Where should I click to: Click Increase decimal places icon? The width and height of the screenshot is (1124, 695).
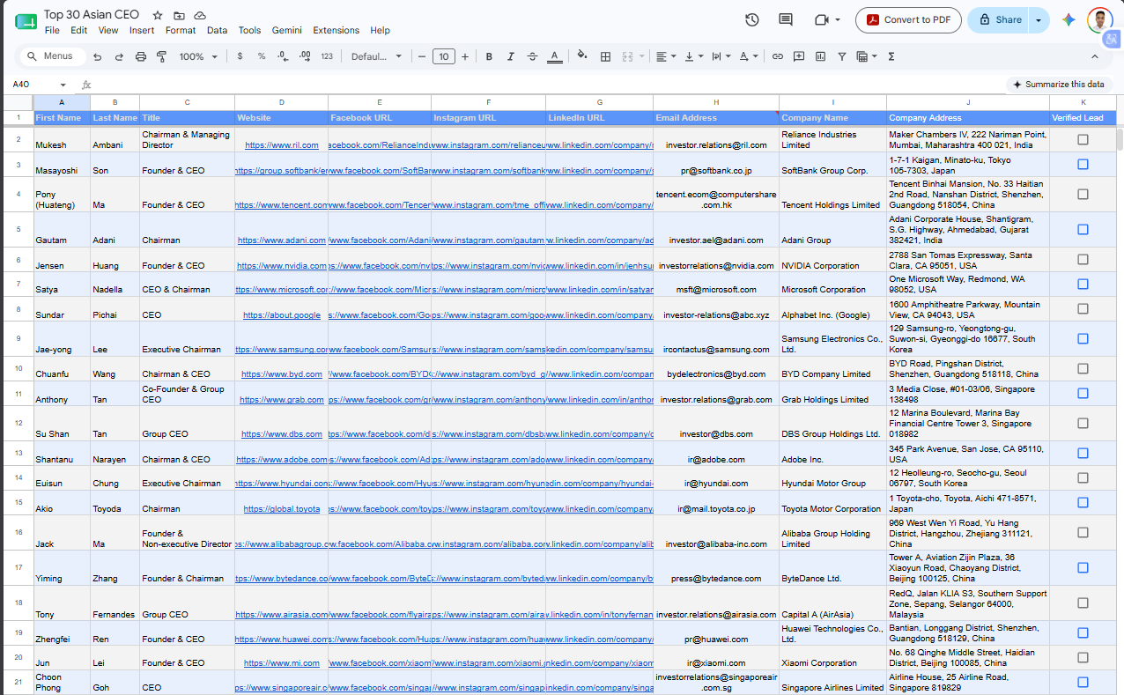tap(305, 56)
